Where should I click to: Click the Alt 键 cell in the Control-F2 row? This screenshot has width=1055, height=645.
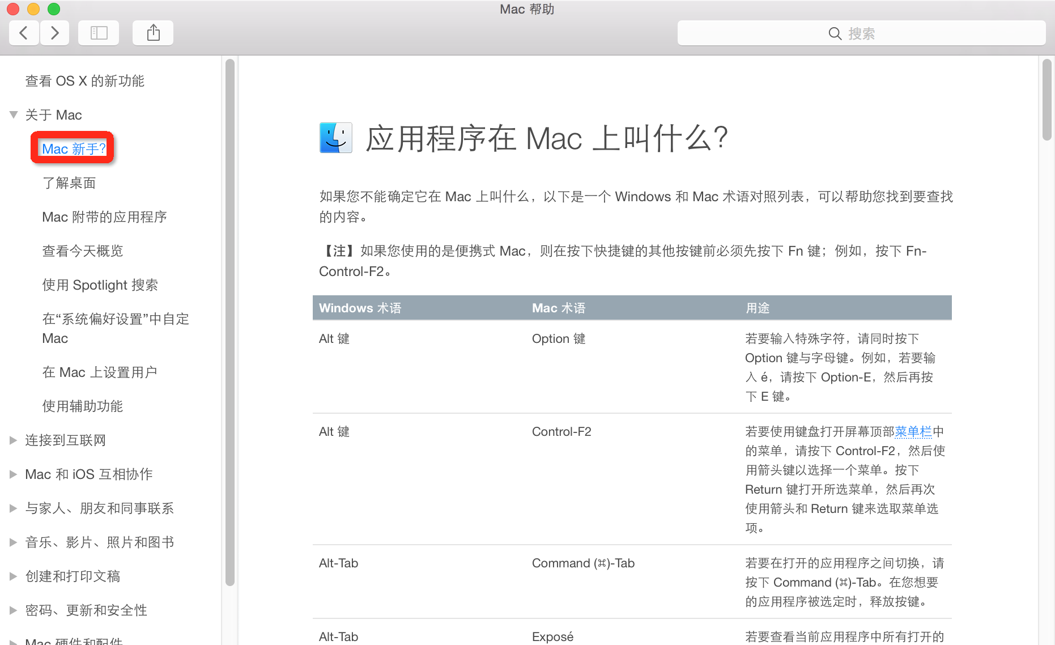[334, 432]
